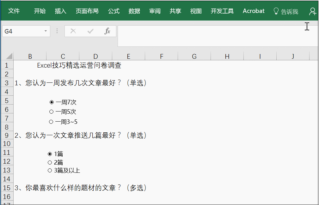Open the 共享 ribbon tab
This screenshot has height=205, width=319.
click(175, 11)
